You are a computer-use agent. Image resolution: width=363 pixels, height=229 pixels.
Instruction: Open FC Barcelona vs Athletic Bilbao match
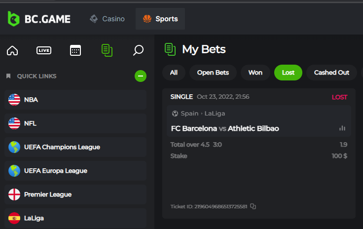(x=225, y=128)
